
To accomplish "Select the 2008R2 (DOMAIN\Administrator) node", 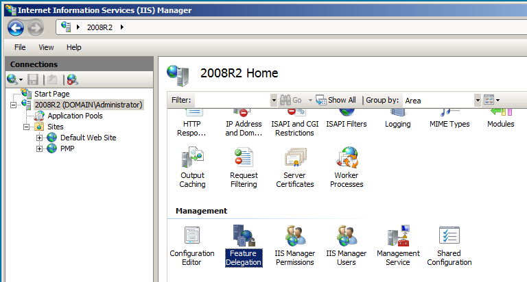I will [89, 105].
